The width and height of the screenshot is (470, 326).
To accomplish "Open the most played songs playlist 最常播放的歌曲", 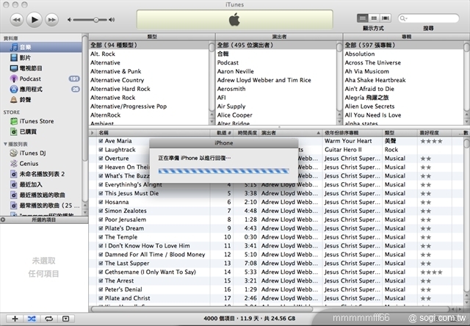I will 41,206.
